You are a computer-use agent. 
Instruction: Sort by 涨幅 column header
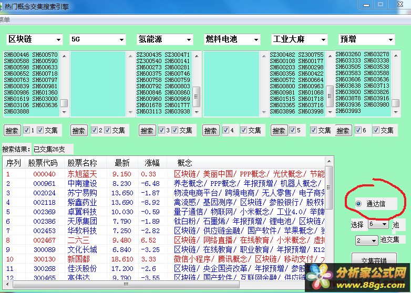(152, 163)
